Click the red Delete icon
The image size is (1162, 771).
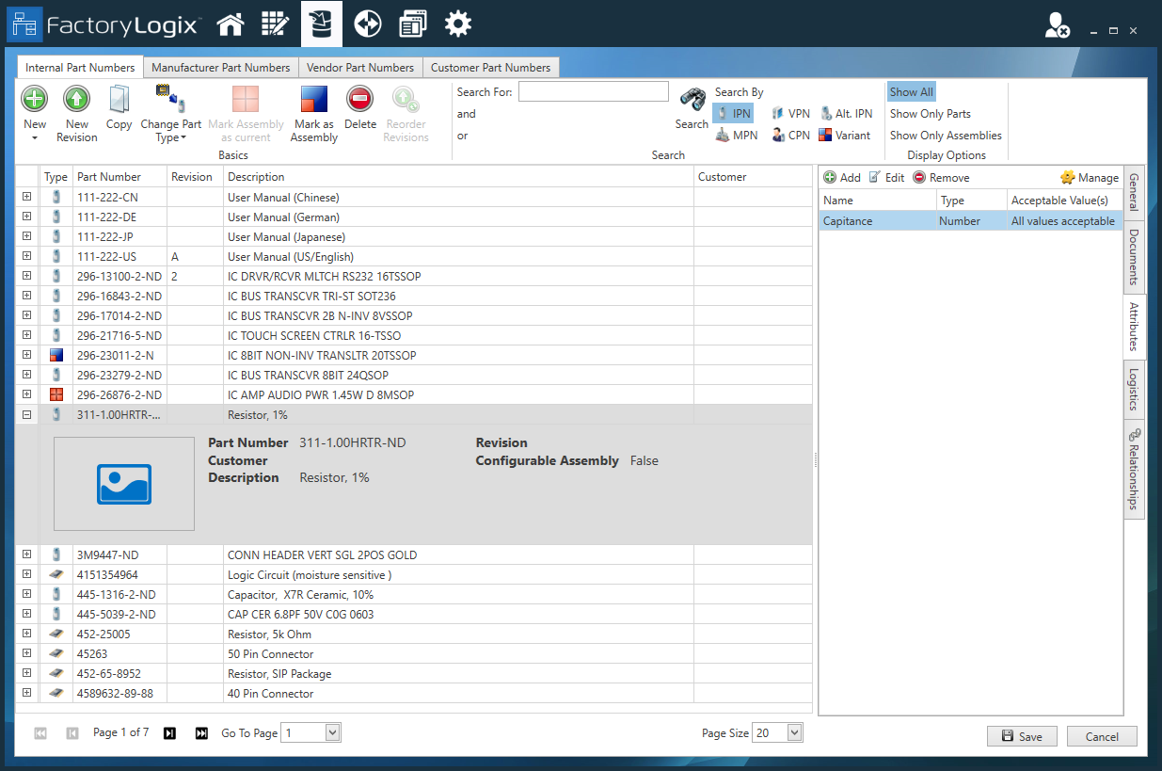pos(359,99)
